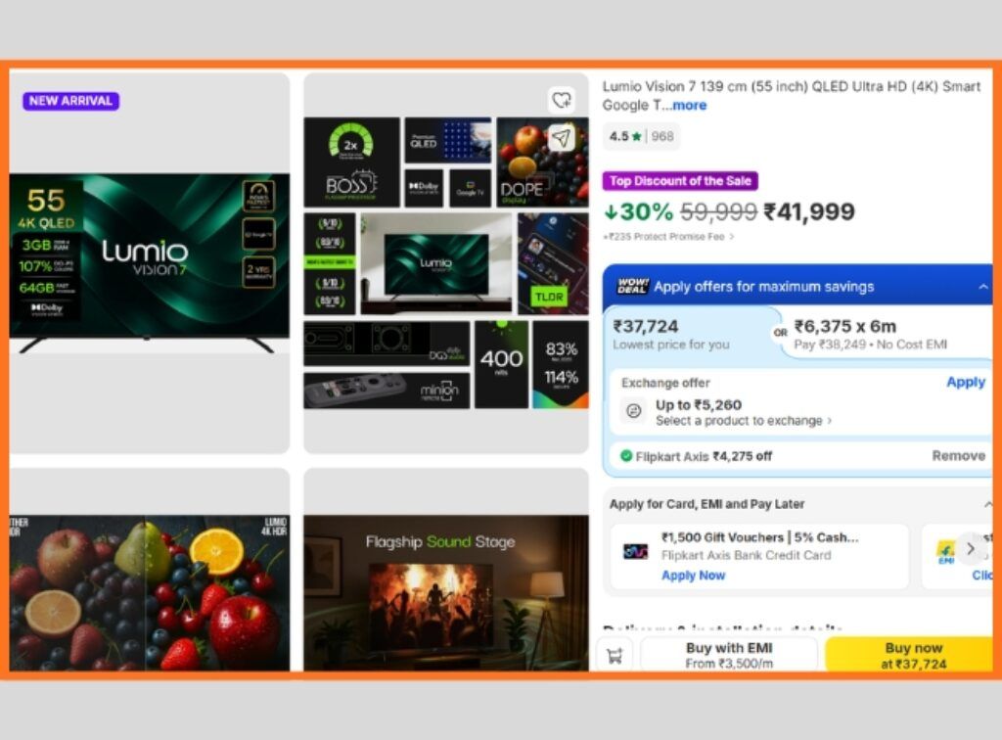
Task: Click the struck-through 59,999 price
Action: coord(718,211)
